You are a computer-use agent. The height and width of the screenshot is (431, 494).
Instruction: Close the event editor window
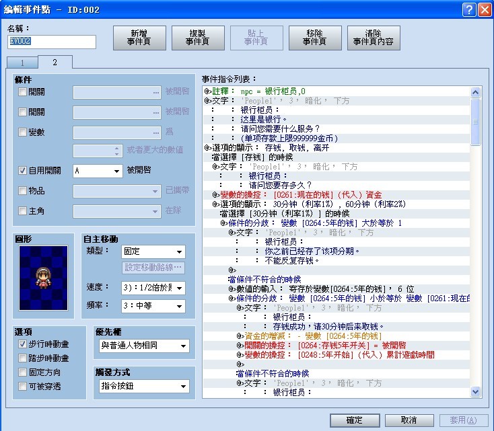pos(485,10)
